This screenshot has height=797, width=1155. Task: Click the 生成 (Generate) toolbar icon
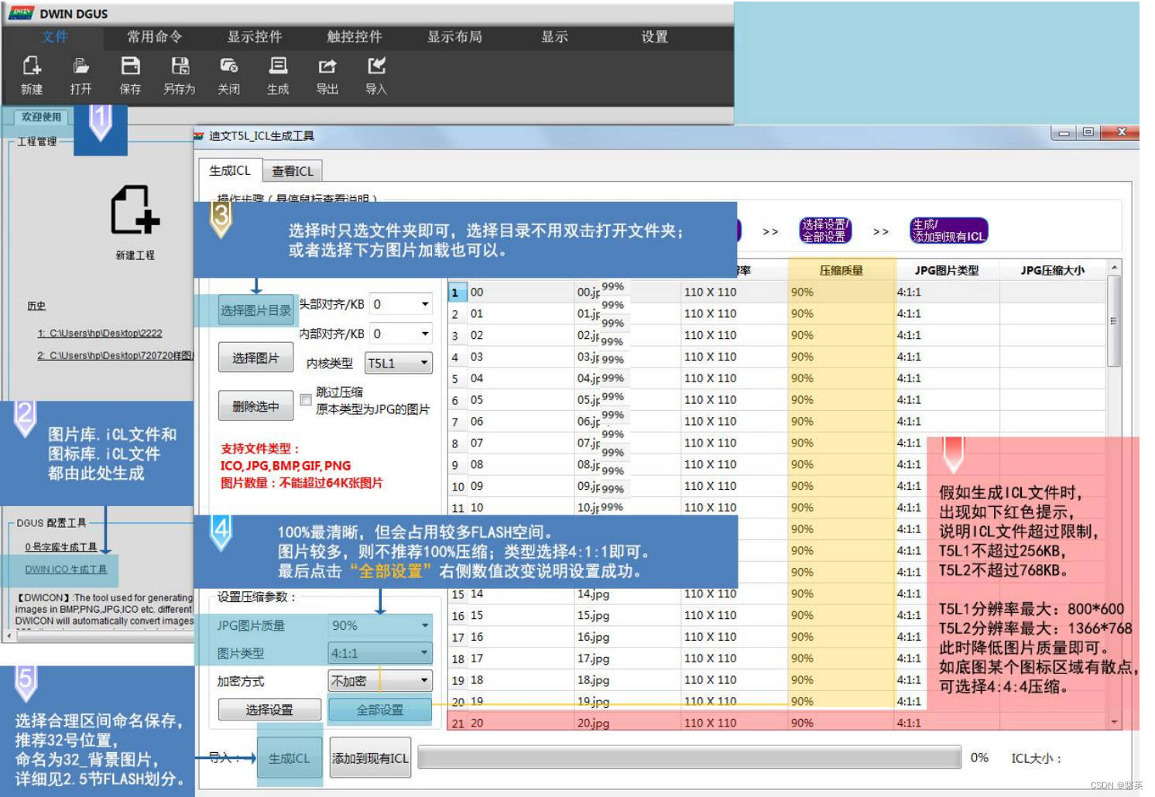click(x=278, y=75)
